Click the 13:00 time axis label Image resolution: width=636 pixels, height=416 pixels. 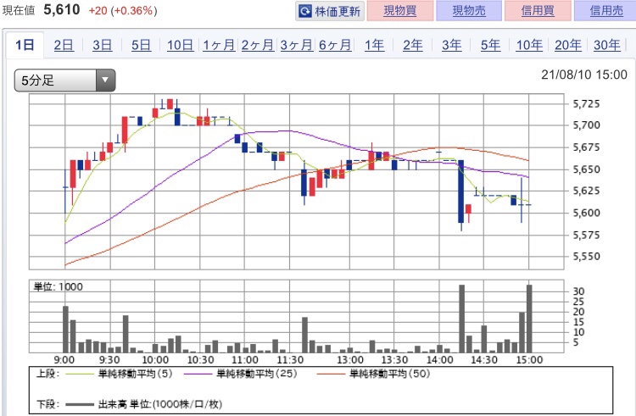350,360
